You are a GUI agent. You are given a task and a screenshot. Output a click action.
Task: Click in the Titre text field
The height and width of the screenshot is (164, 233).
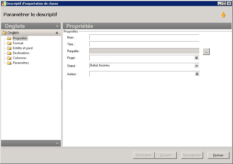[x=144, y=44]
